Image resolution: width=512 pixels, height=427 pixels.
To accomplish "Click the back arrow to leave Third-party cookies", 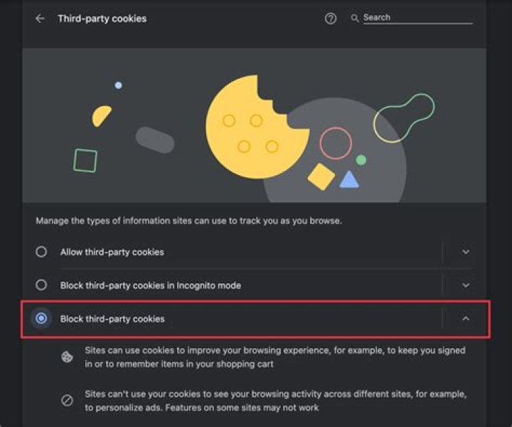I will click(x=40, y=19).
